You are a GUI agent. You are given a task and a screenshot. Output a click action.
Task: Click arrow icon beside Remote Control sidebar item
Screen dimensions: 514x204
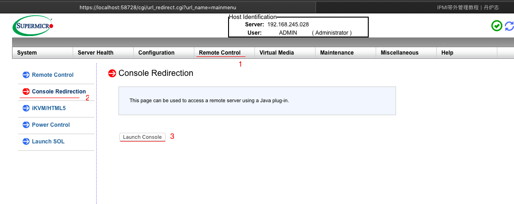point(26,75)
